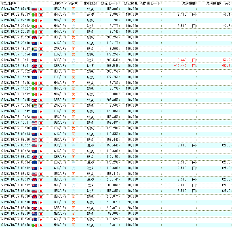Select the 約定レート column header
232x228 pixels.
coord(110,3)
